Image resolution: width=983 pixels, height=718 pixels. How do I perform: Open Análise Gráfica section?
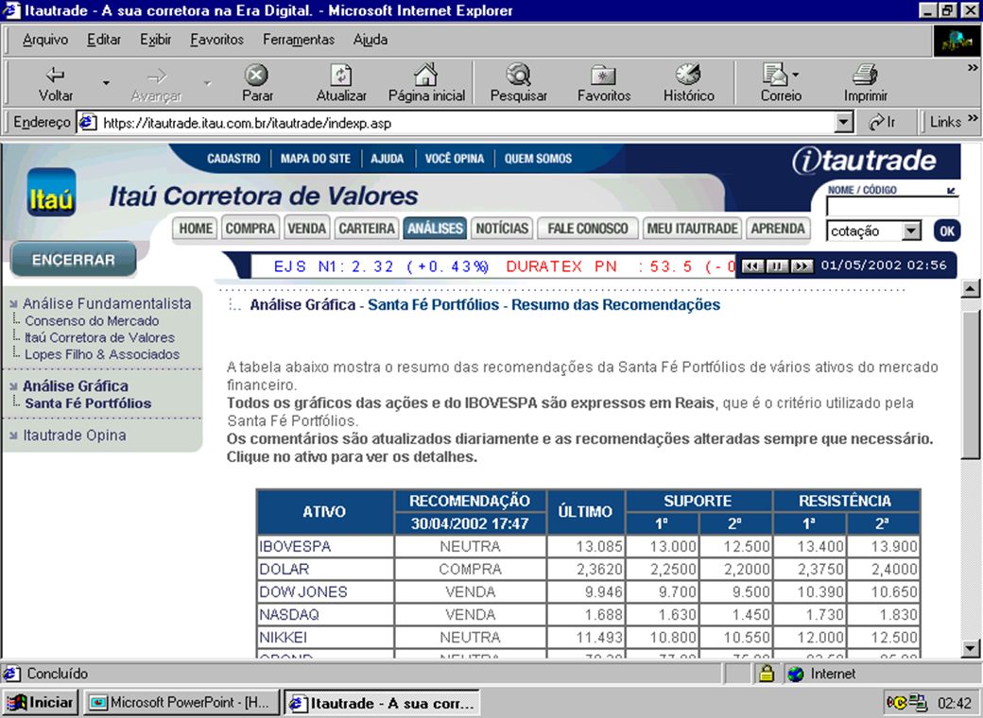tap(76, 386)
